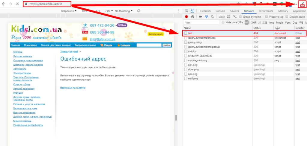Image resolution: width=307 pixels, height=146 pixels.
Task: Enable the Preserve log checkbox
Action: click(267, 17)
